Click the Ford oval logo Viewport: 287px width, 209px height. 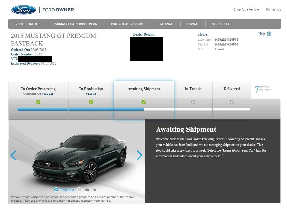click(24, 10)
